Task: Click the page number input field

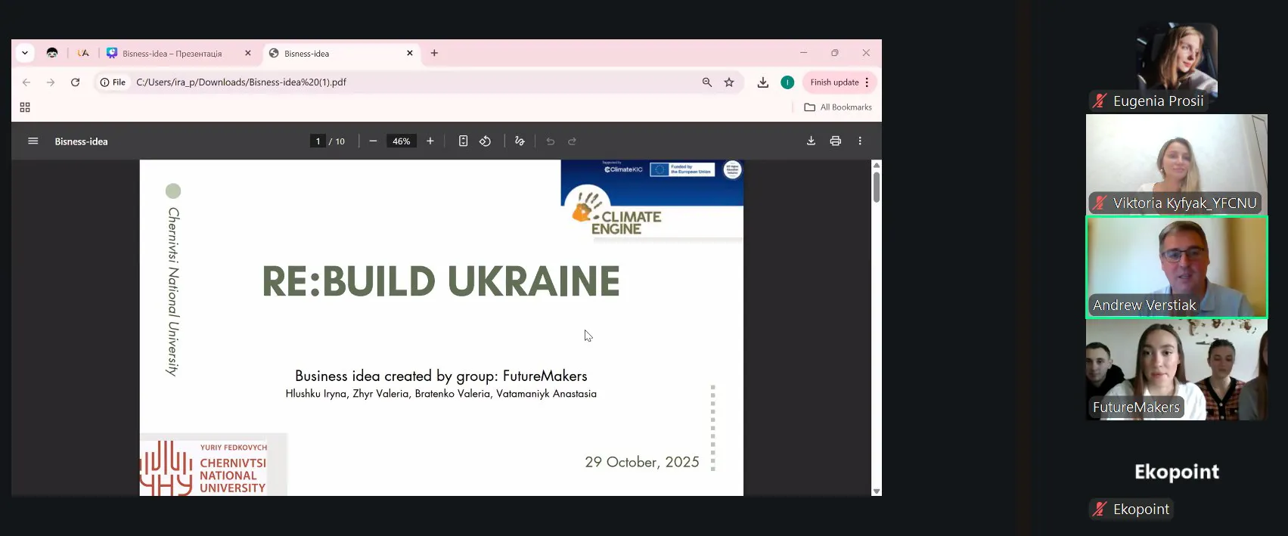Action: 318,141
